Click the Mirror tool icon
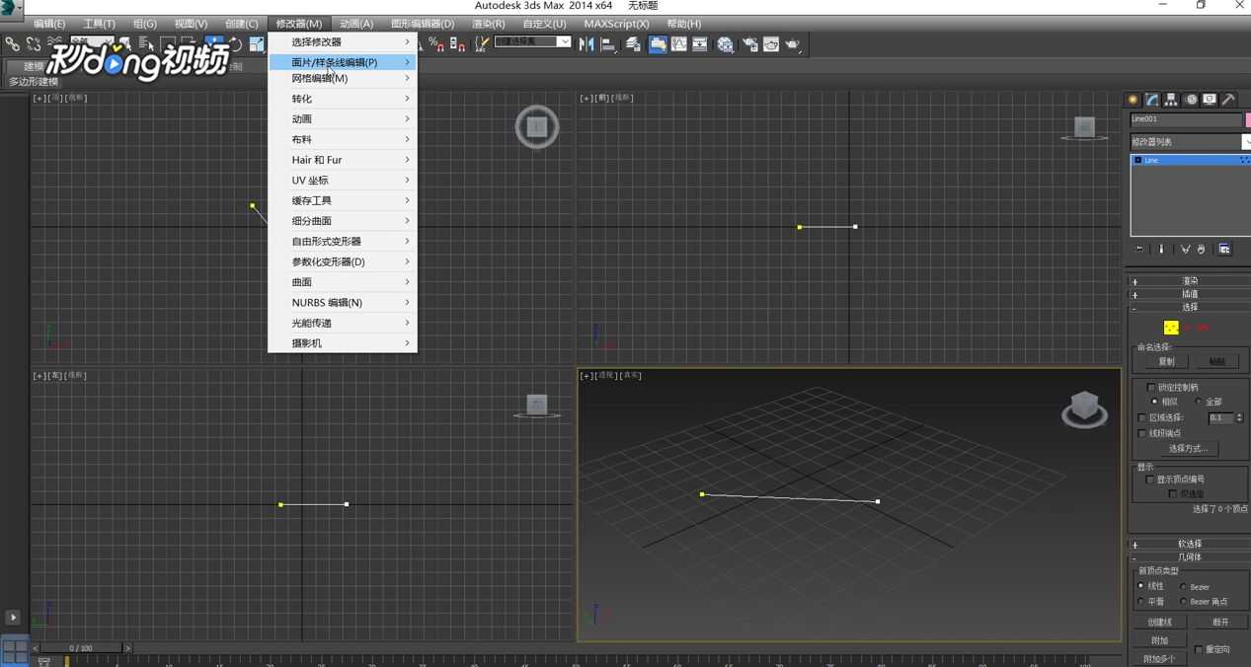1251x667 pixels. pos(586,44)
